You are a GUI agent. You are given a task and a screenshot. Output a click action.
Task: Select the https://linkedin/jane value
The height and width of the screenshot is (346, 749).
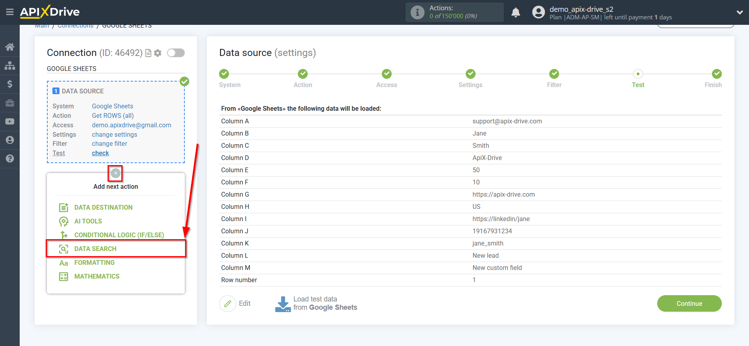coord(501,219)
